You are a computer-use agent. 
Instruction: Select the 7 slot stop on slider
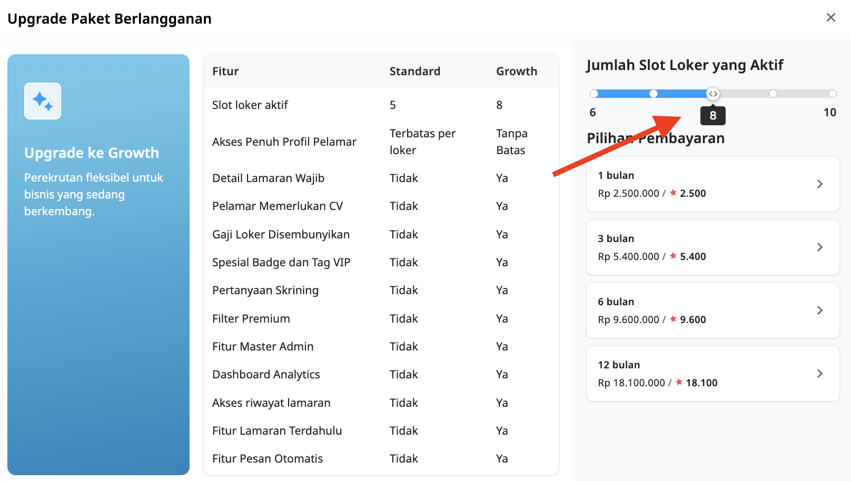tap(654, 94)
